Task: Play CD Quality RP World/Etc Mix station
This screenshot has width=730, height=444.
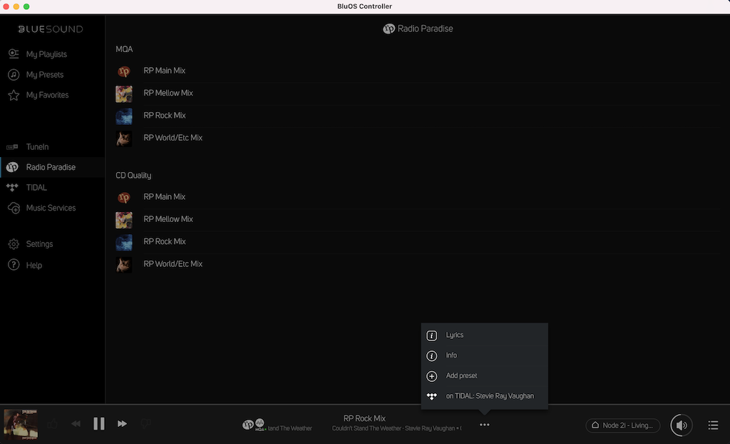Action: [x=418, y=264]
